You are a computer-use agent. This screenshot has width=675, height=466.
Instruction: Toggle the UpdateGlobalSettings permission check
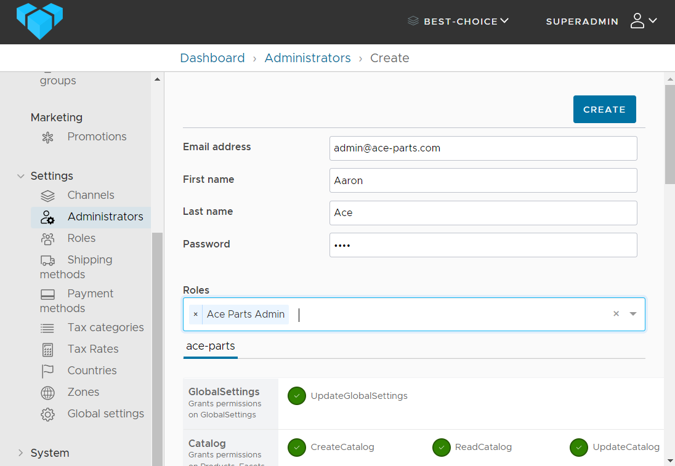pyautogui.click(x=297, y=396)
